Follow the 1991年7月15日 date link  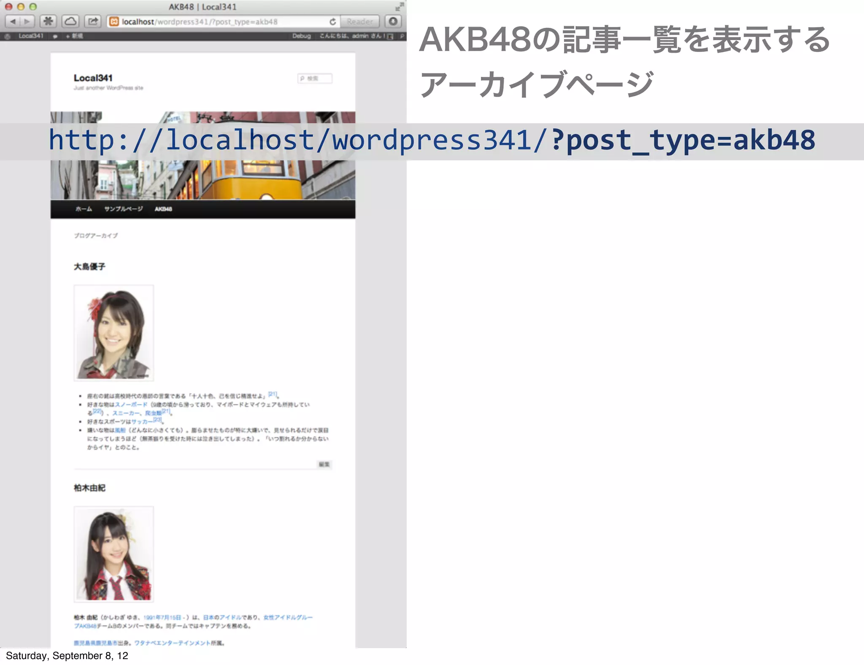pos(162,617)
